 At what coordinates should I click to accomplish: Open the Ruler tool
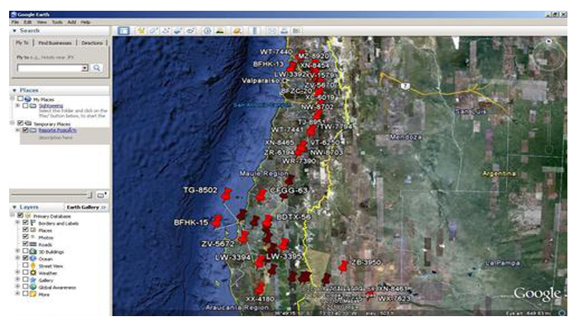255,31
